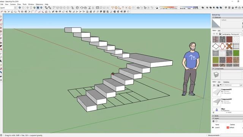Remove layer with minus icon
Screen dimensions: 243x137
click(x=216, y=121)
